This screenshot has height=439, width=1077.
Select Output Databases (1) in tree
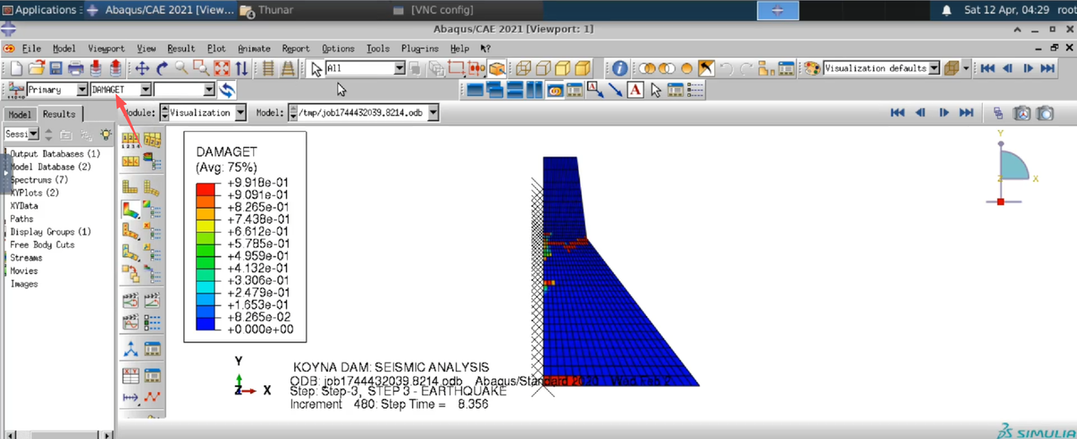pos(55,154)
